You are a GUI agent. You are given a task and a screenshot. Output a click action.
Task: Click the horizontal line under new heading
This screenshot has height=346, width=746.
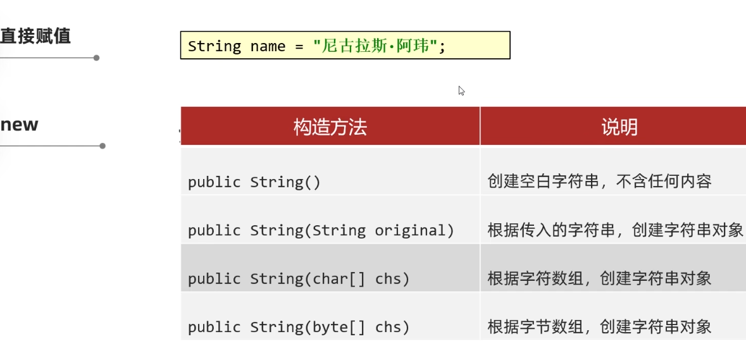(x=51, y=146)
